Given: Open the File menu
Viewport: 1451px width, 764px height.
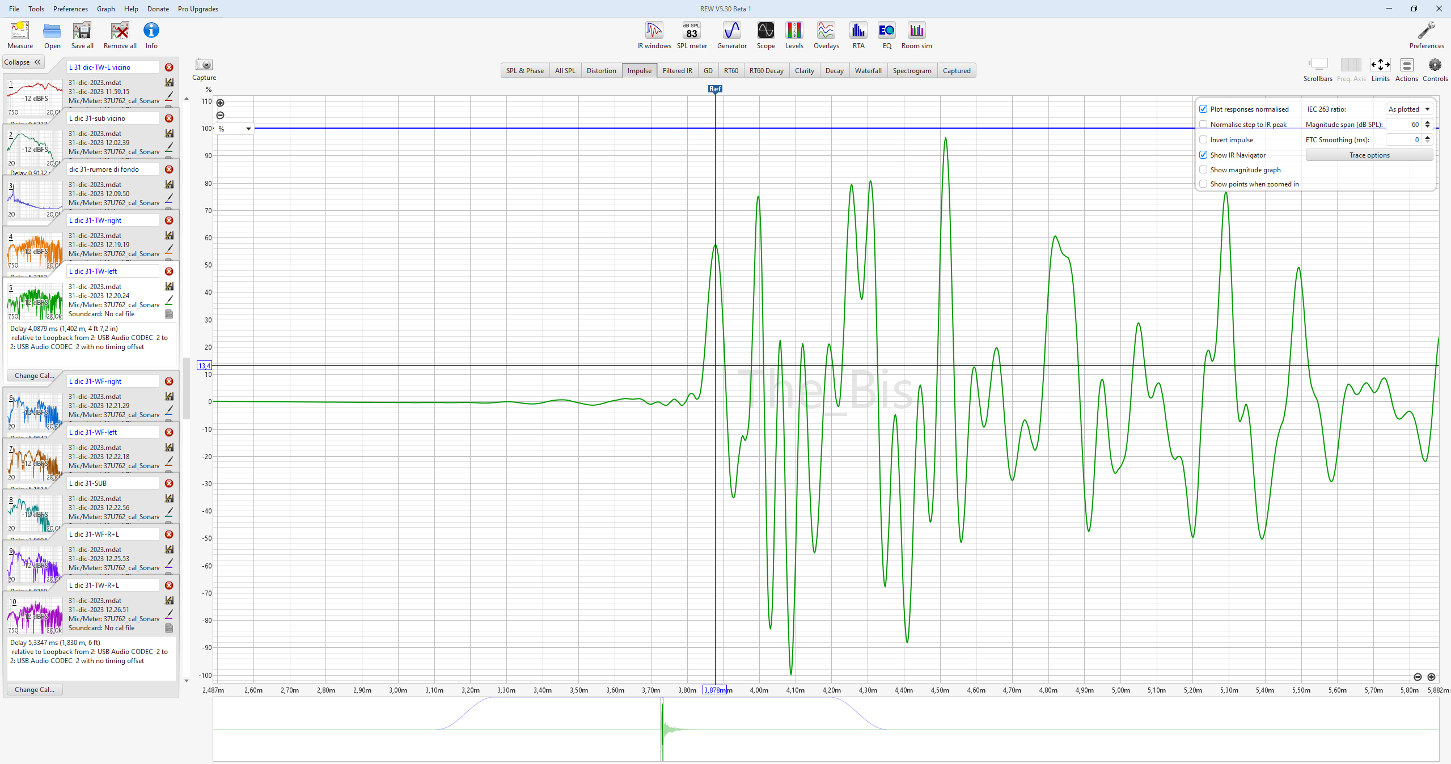Looking at the screenshot, I should tap(14, 9).
